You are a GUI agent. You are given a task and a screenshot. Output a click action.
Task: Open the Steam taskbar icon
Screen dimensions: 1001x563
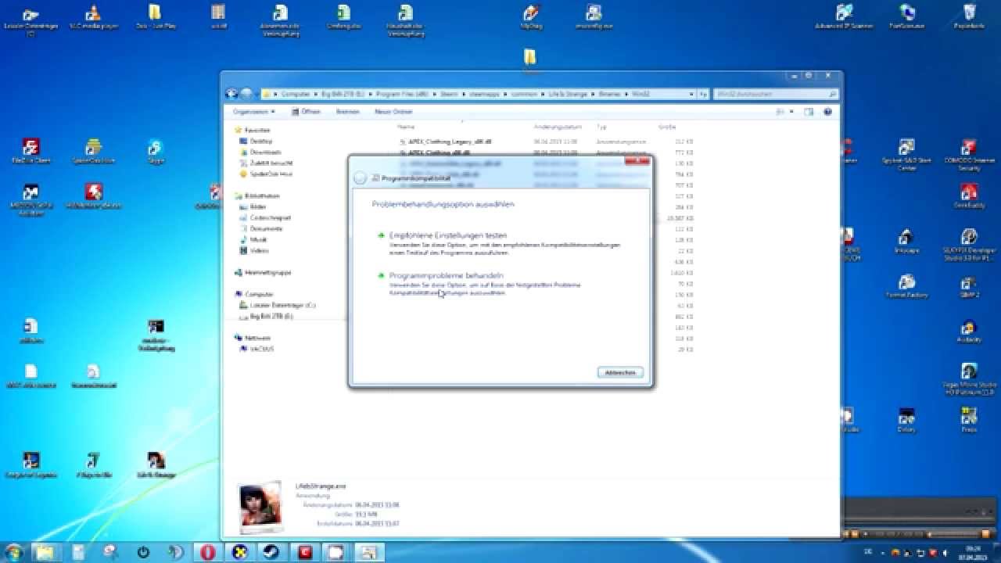pos(271,552)
